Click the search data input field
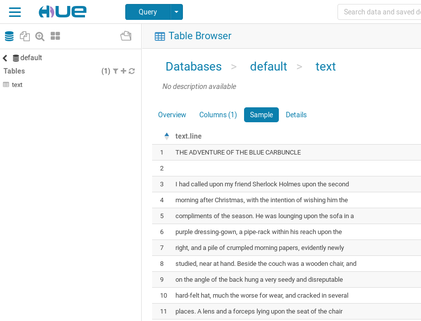This screenshot has height=321, width=421. 383,12
